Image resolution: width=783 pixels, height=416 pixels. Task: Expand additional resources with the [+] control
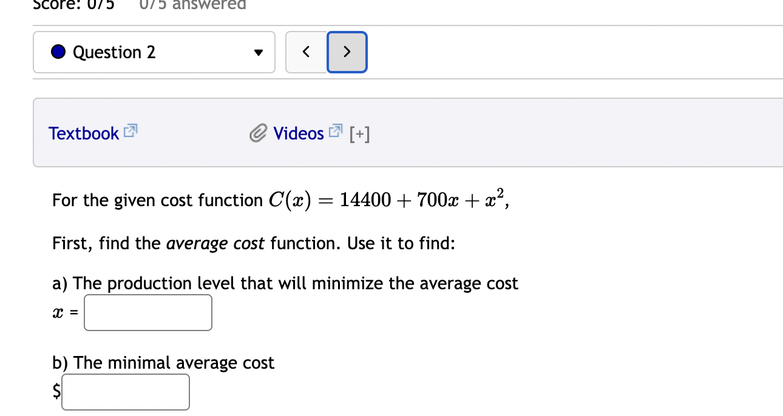(x=361, y=133)
